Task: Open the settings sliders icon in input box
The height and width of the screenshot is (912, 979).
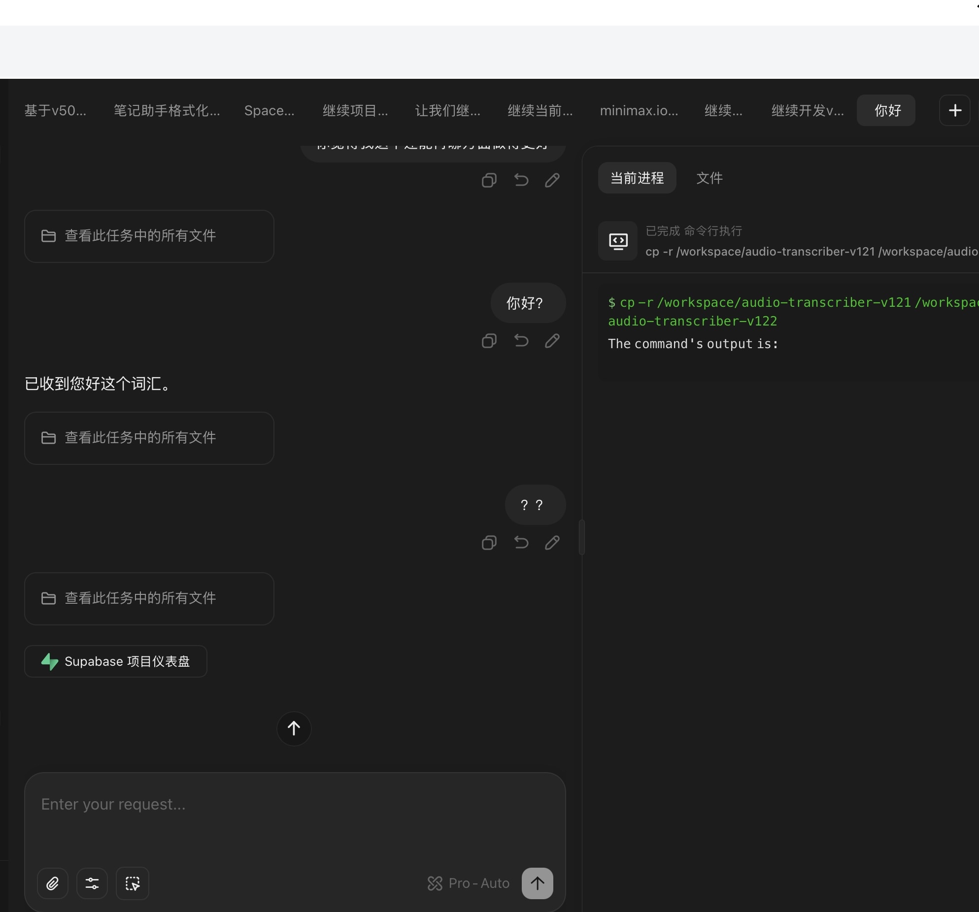Action: (x=92, y=883)
